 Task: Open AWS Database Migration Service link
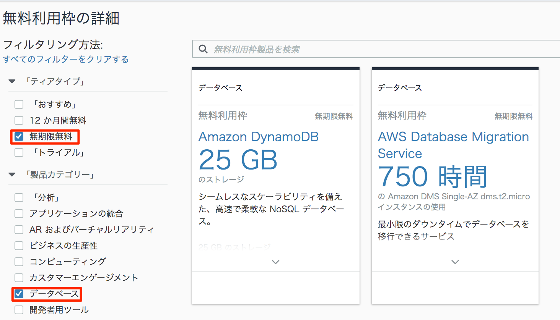[x=453, y=145]
